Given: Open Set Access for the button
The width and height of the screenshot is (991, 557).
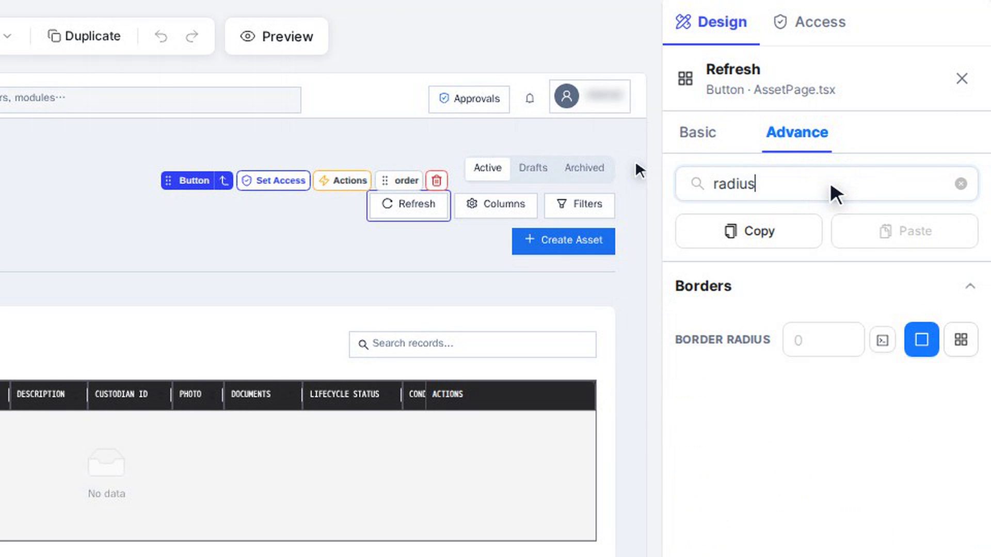Looking at the screenshot, I should coord(274,181).
